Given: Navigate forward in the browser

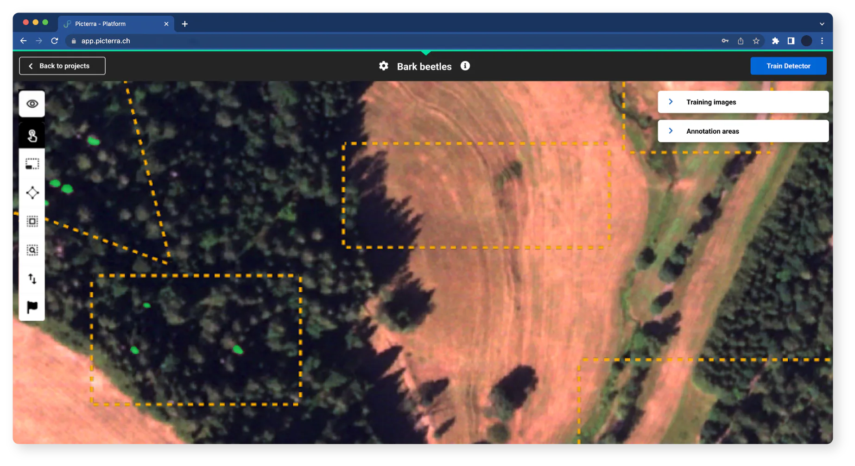Looking at the screenshot, I should point(39,41).
